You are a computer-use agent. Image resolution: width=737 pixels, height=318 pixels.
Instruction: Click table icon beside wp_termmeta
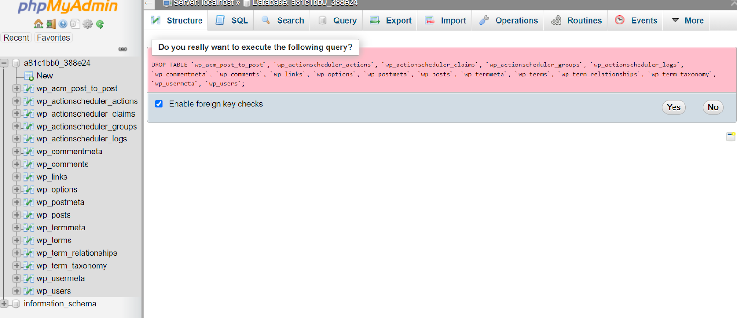pos(29,228)
